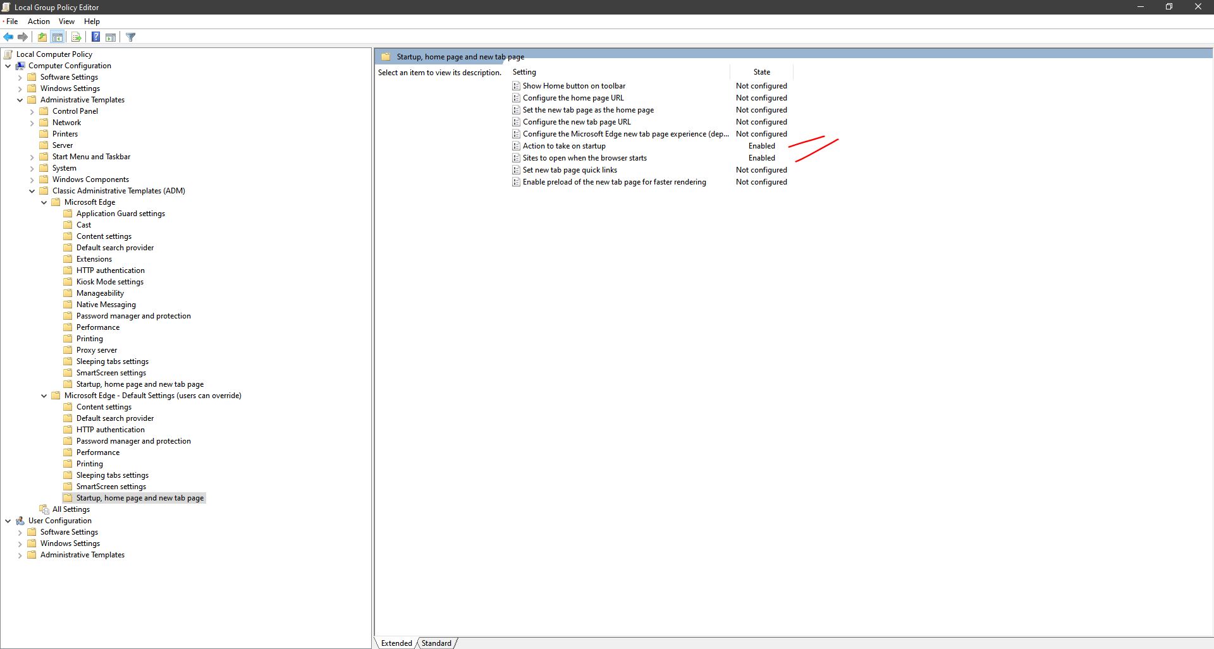Click the Export List toolbar icon
Screen dimensions: 1214x649
coord(76,37)
